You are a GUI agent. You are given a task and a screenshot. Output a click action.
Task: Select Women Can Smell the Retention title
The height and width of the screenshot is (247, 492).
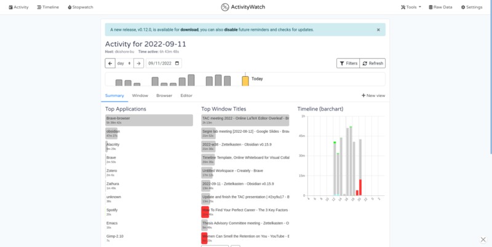click(245, 238)
